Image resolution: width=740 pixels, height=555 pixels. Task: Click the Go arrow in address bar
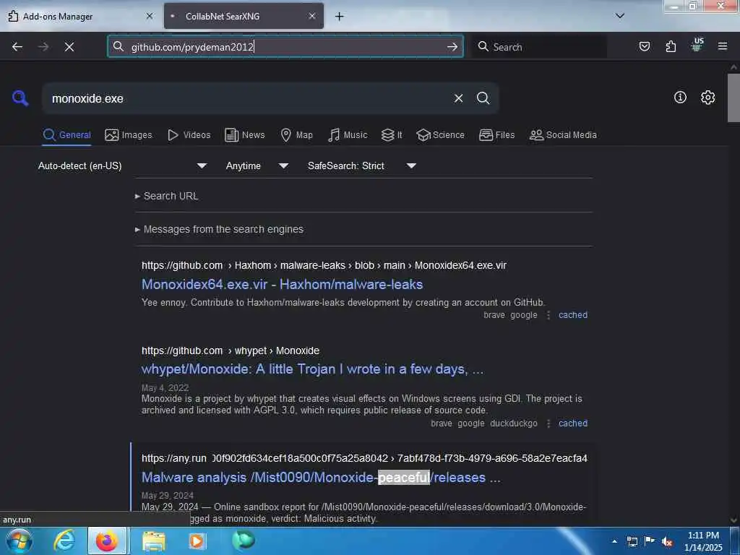tap(452, 47)
